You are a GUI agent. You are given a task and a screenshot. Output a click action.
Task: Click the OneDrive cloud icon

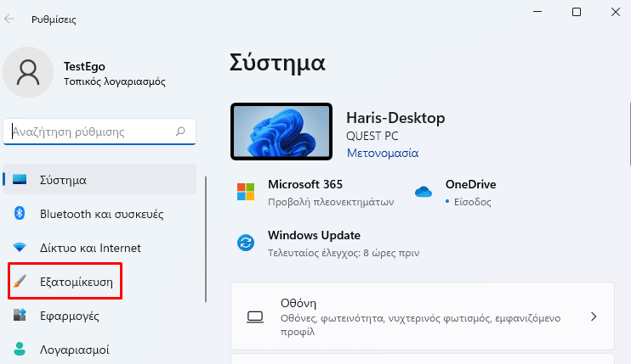click(x=424, y=192)
